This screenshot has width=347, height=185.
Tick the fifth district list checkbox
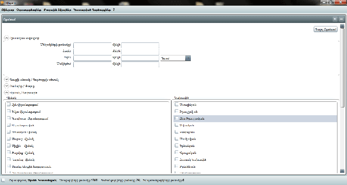[x=177, y=132]
